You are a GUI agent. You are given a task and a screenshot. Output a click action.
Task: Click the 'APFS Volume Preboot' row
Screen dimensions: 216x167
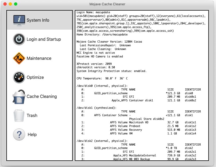click(x=139, y=126)
